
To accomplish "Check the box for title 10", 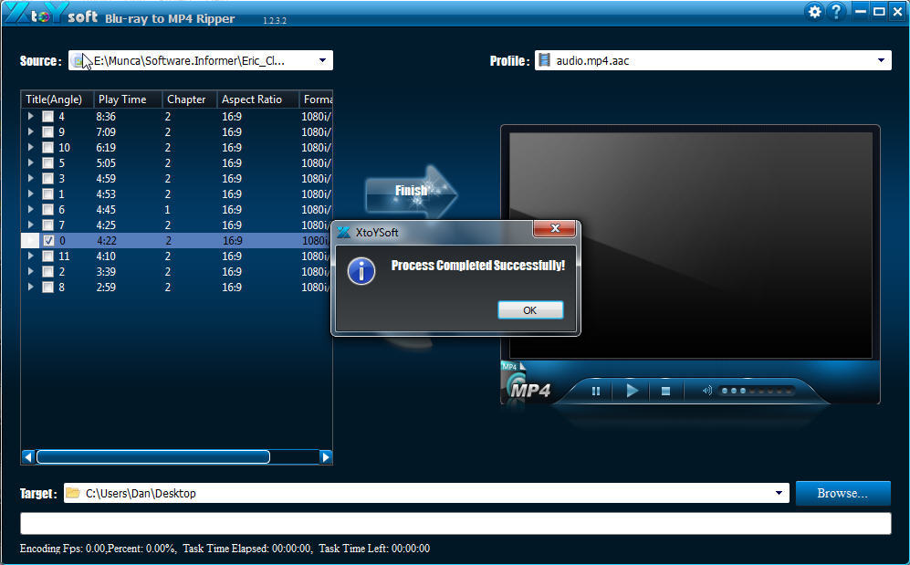I will 47,147.
